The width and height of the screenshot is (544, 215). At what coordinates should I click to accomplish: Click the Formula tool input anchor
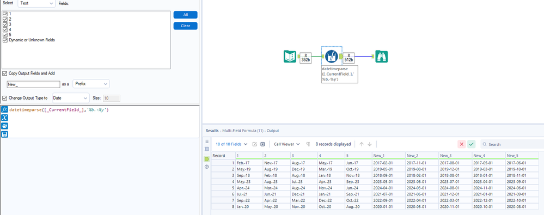tap(323, 56)
